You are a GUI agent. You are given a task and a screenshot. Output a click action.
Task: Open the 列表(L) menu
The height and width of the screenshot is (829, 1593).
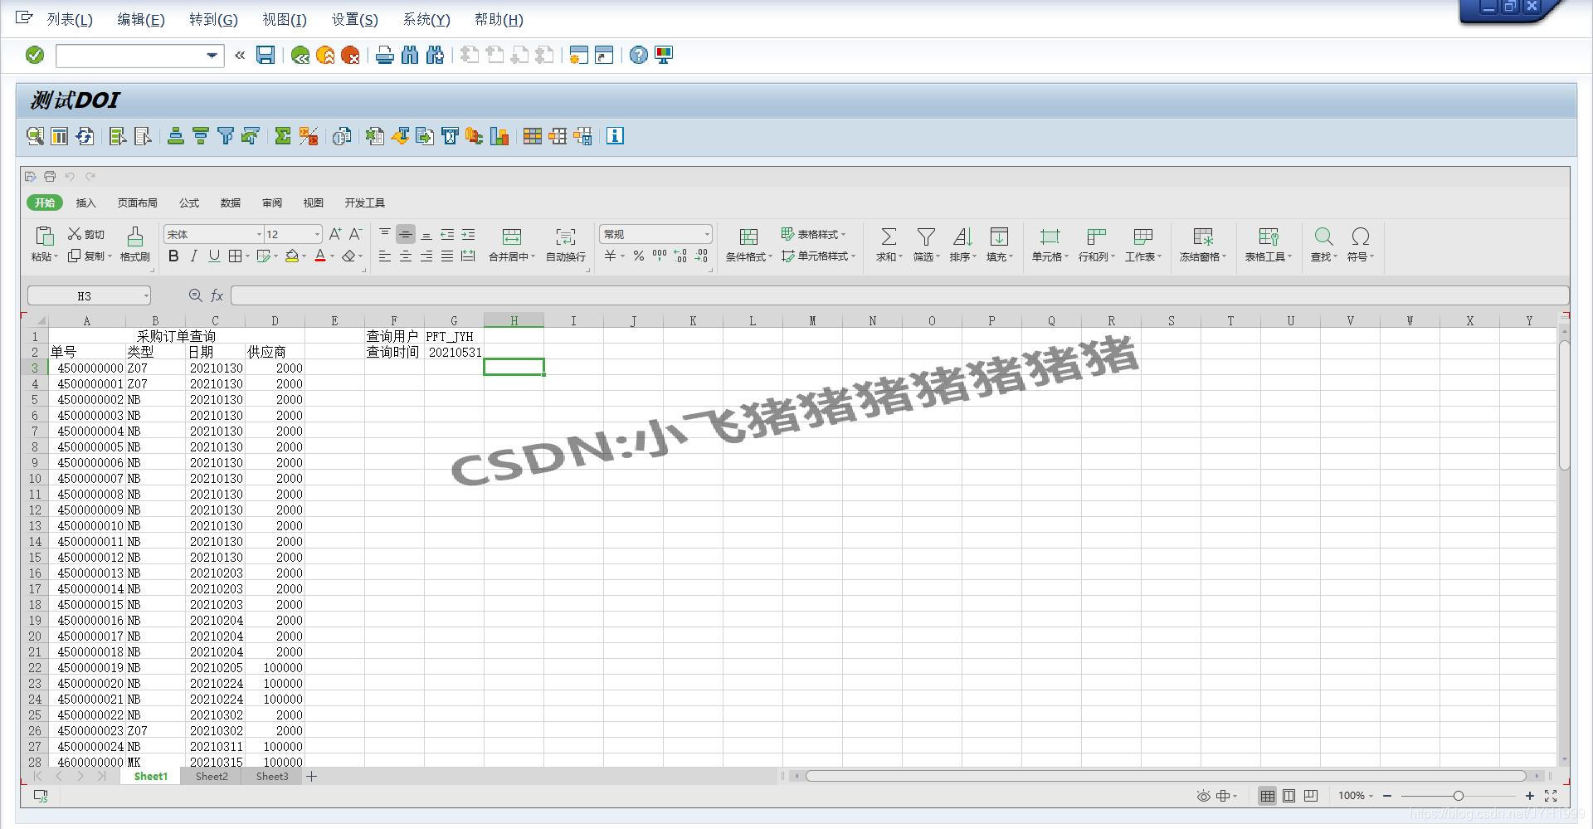(70, 19)
